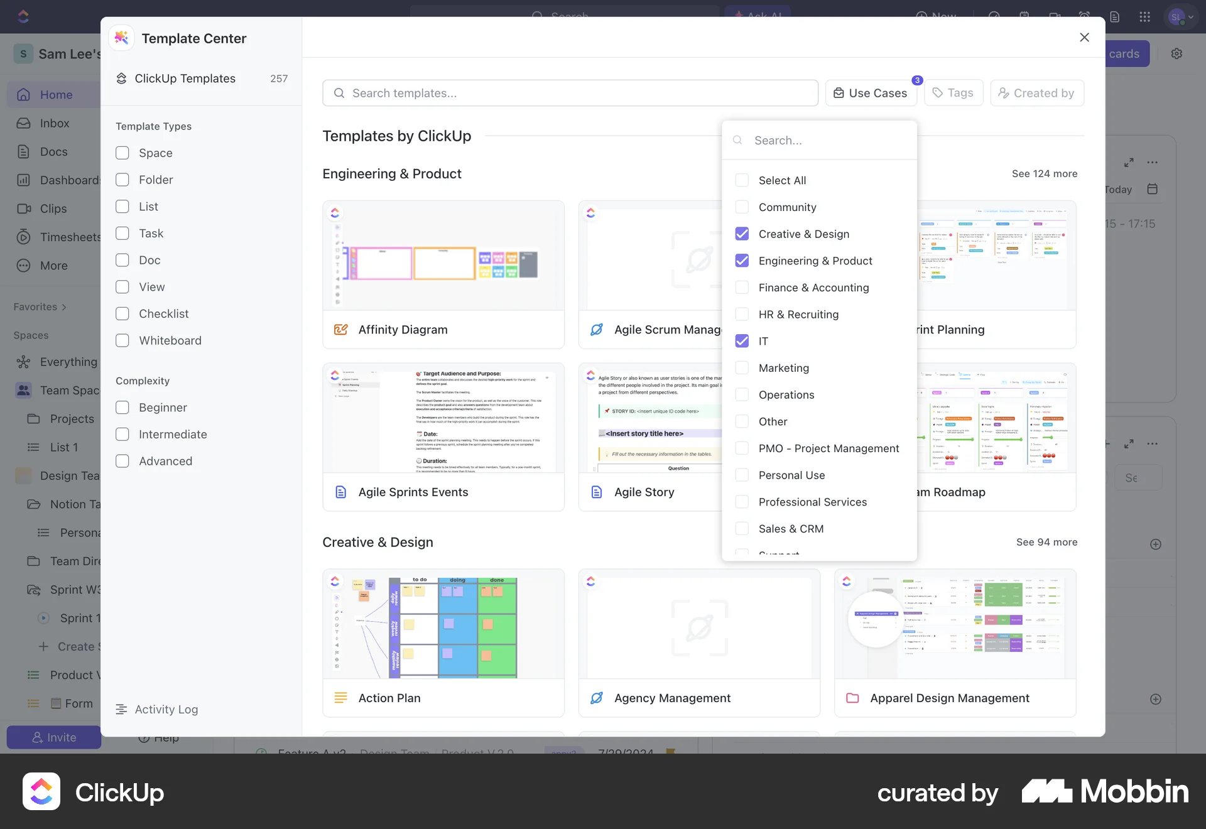This screenshot has height=829, width=1206.
Task: Open the Use Cases filter dropdown
Action: pyautogui.click(x=871, y=93)
